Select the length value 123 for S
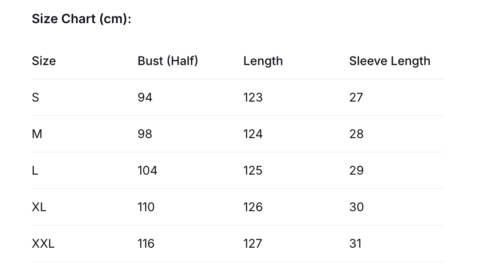This screenshot has height=278, width=481. coord(253,98)
